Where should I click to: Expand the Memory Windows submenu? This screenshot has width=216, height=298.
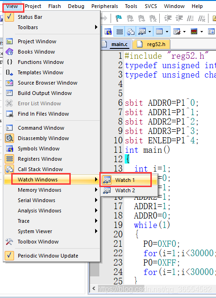click(x=52, y=190)
